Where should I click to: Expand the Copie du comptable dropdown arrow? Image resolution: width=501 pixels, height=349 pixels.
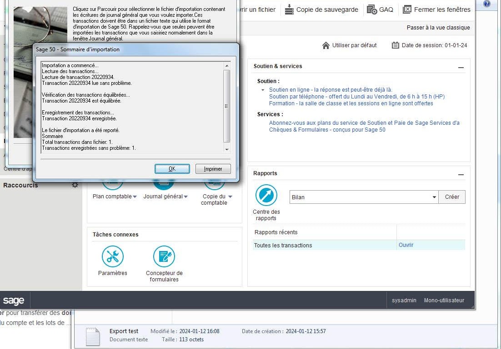coord(230,197)
